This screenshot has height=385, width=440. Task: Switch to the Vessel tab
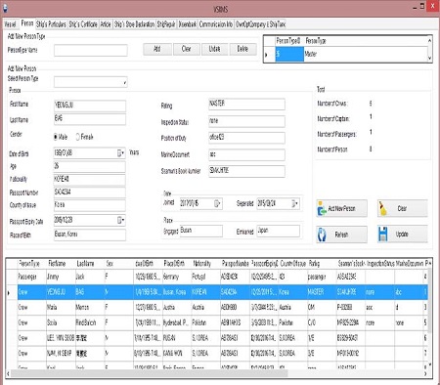[x=10, y=24]
